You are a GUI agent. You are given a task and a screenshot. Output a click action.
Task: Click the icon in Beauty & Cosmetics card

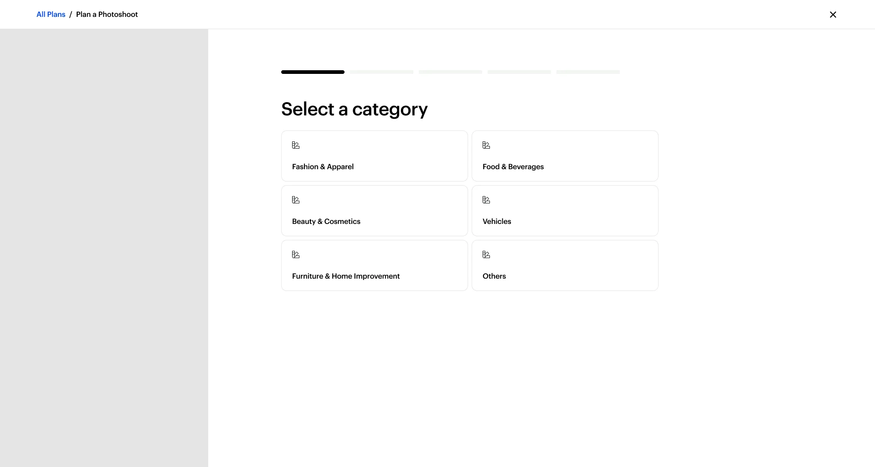pyautogui.click(x=296, y=200)
